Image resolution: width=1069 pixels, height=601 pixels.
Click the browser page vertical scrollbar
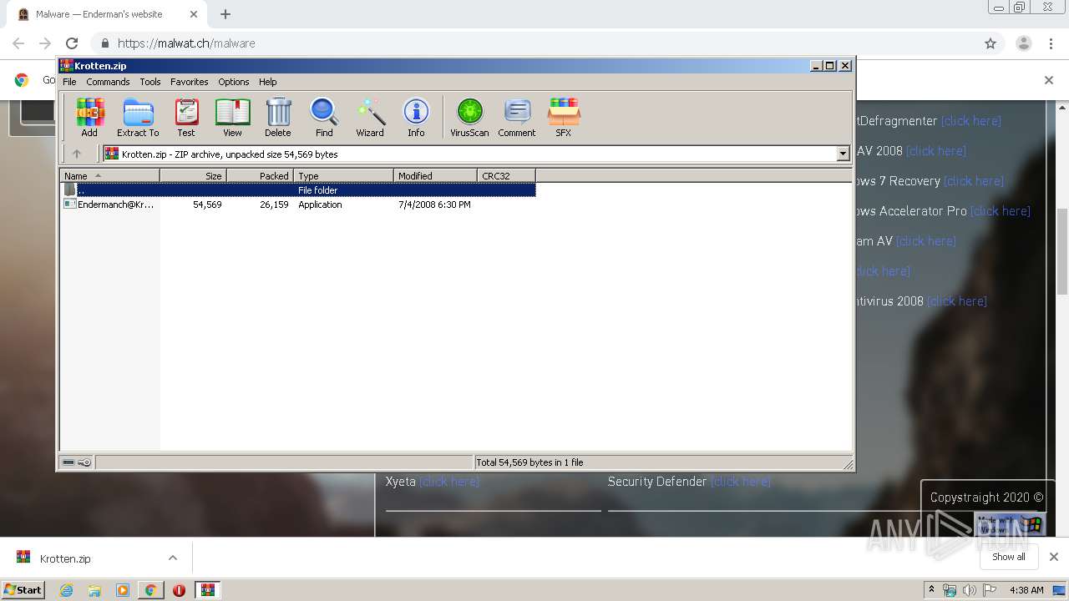click(1062, 250)
